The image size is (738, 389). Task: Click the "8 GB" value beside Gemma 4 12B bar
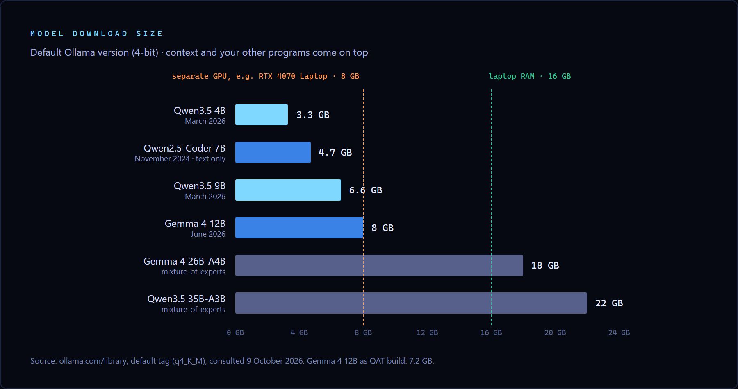pos(383,228)
